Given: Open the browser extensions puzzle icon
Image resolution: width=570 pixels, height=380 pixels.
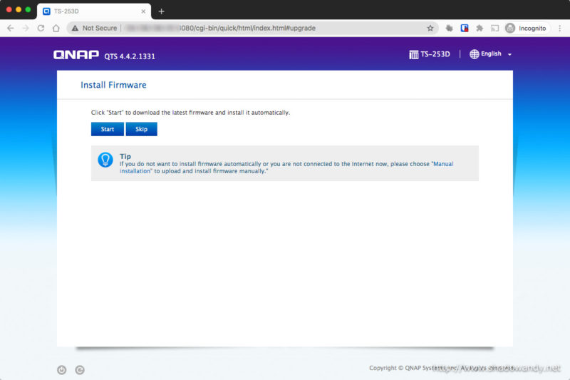Looking at the screenshot, I should (479, 28).
